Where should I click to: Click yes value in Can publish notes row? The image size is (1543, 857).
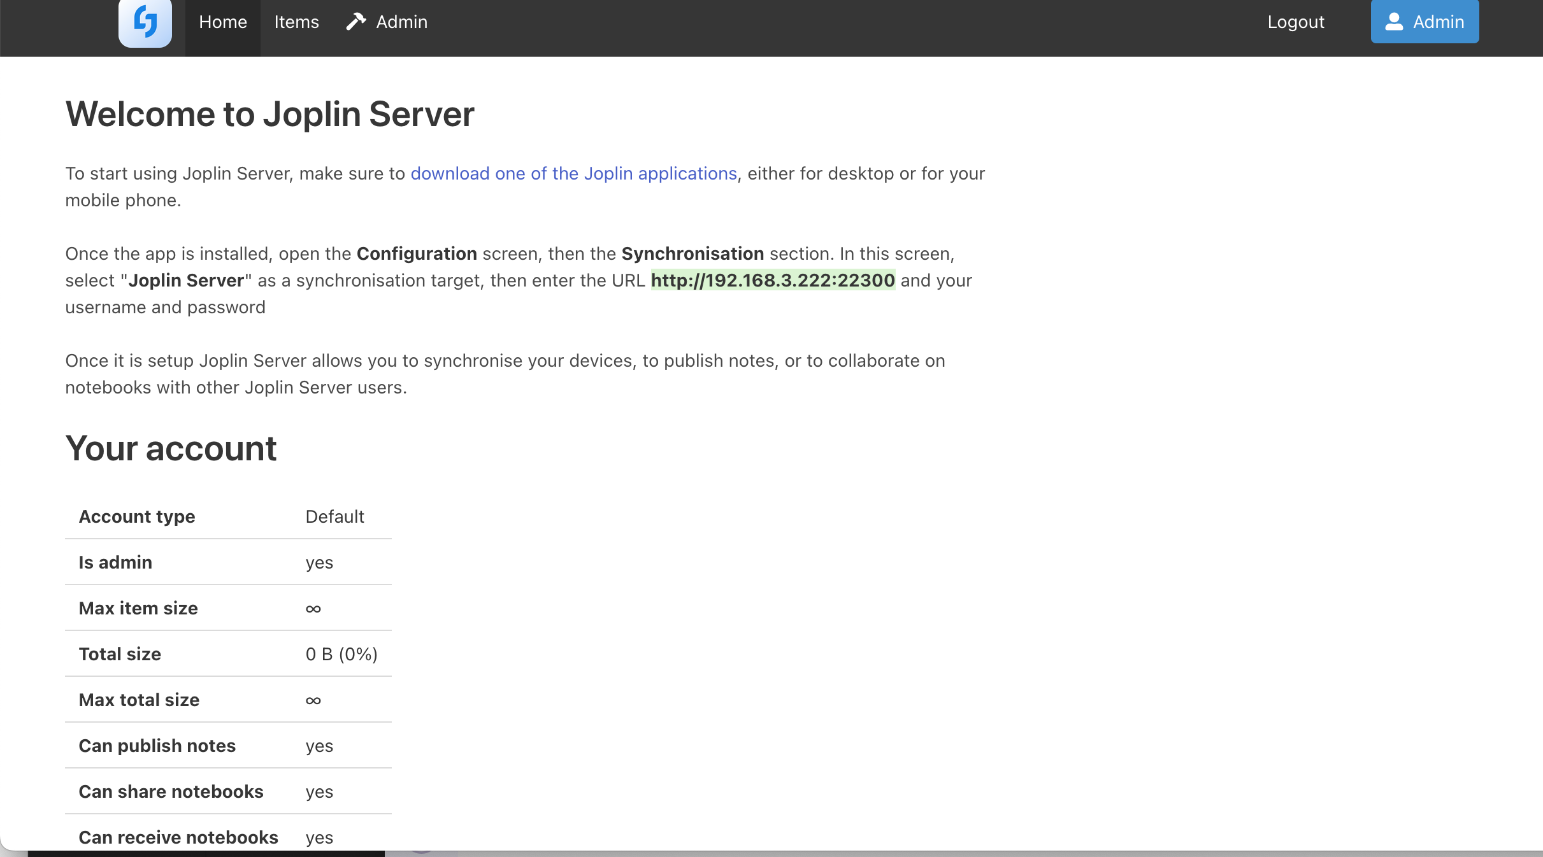tap(319, 746)
